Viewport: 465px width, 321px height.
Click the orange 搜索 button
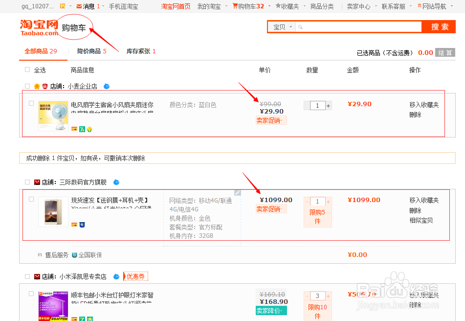pyautogui.click(x=439, y=27)
